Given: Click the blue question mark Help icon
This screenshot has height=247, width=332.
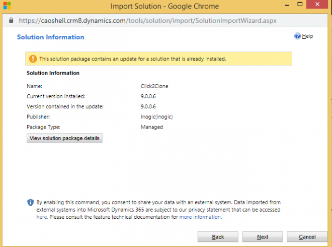Looking at the screenshot, I should (297, 36).
